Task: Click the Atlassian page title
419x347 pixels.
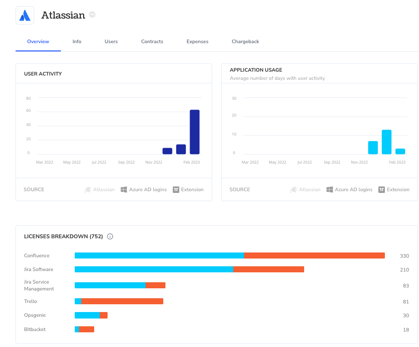Action: (63, 15)
